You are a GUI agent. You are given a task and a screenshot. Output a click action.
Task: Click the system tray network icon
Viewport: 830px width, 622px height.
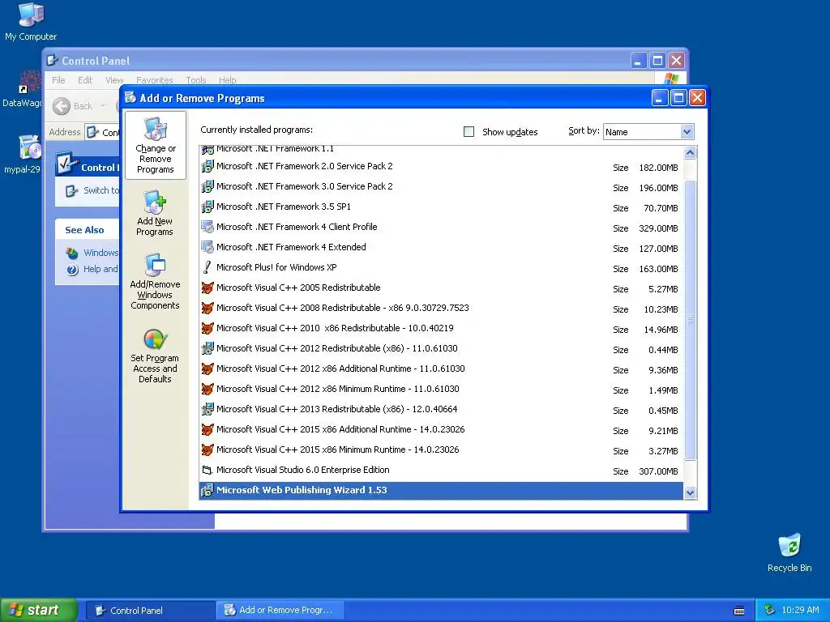point(769,611)
